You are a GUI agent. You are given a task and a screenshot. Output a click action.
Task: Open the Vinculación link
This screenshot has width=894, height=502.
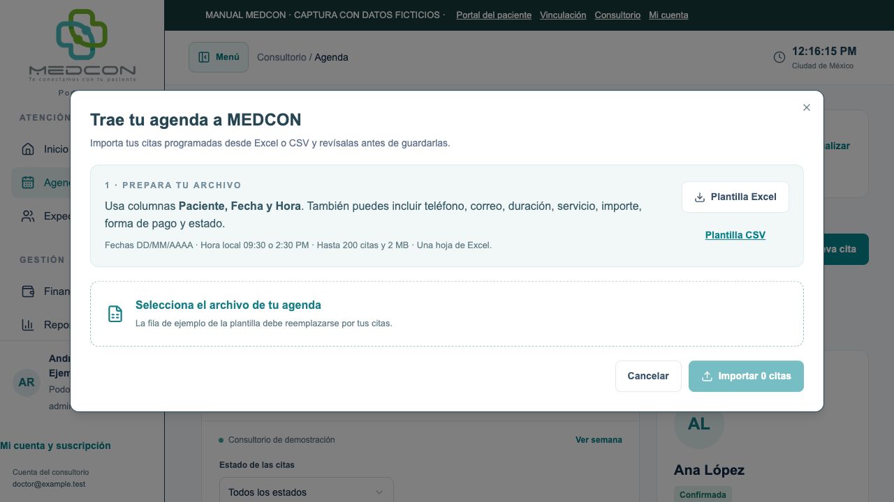(563, 15)
